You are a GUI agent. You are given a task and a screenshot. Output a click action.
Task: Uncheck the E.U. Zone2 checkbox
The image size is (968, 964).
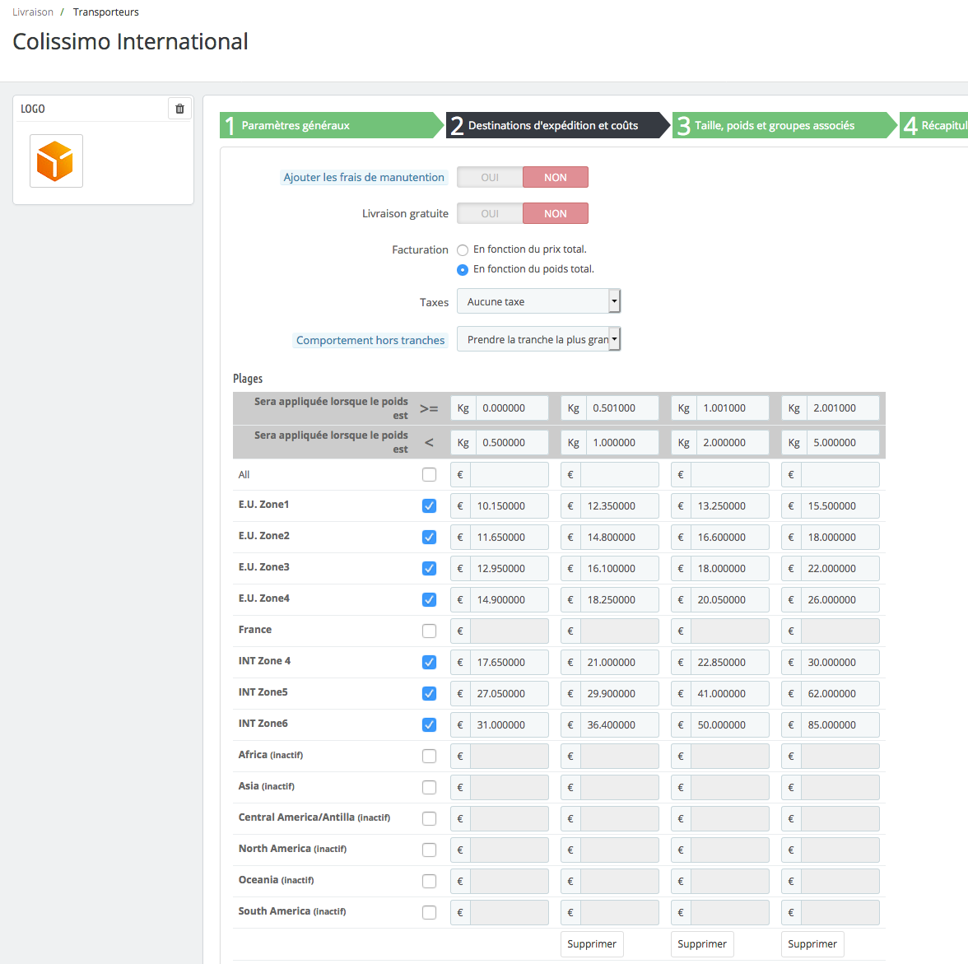point(429,538)
